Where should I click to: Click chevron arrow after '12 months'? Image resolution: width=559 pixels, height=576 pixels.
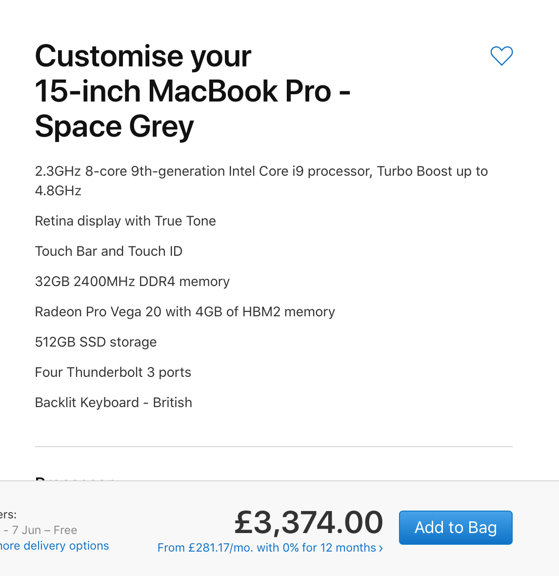pos(381,548)
